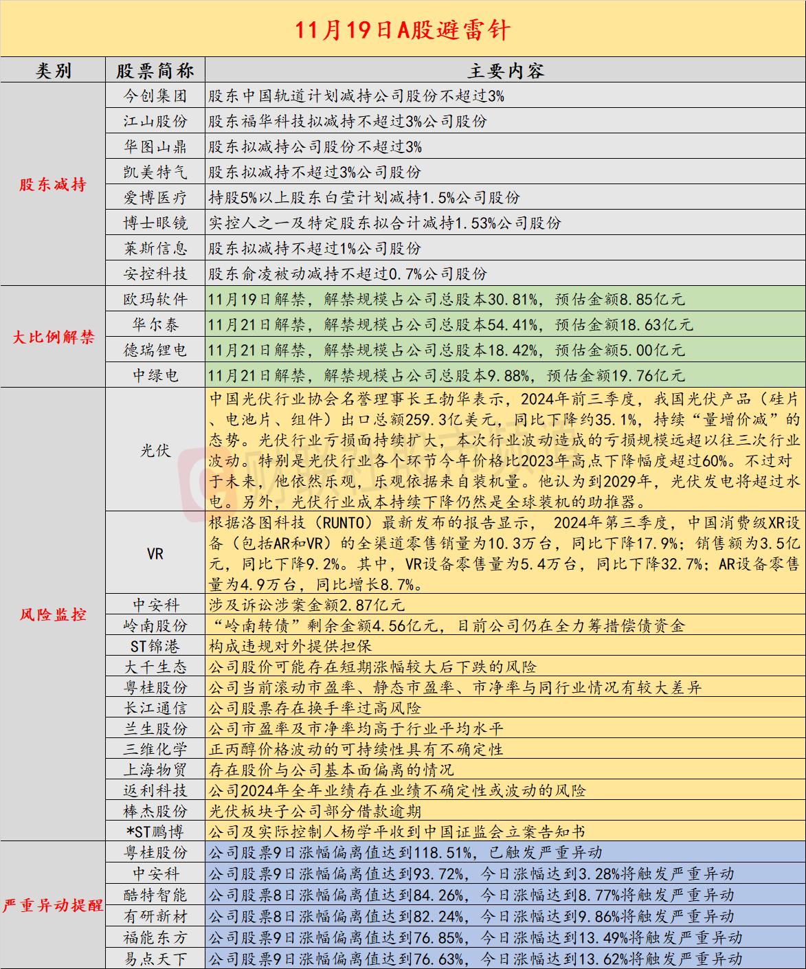Select 岭南转债 remaining amount description

(x=447, y=626)
